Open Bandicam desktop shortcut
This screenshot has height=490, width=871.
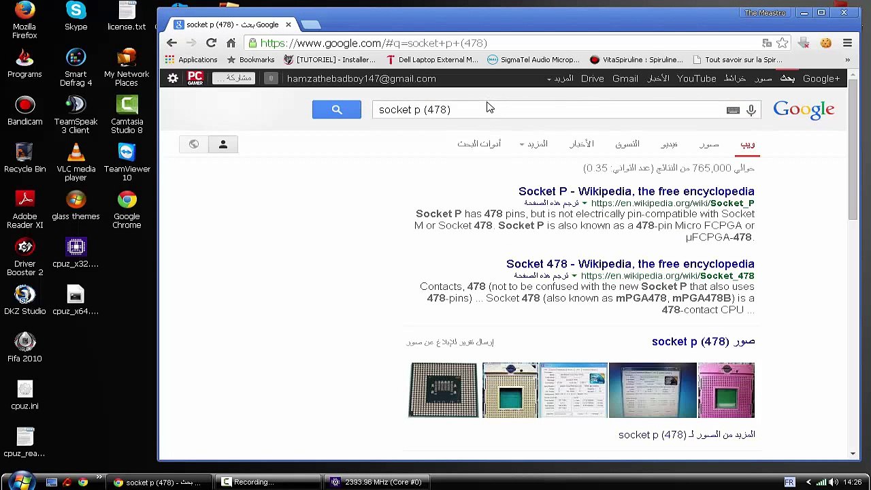[24, 111]
